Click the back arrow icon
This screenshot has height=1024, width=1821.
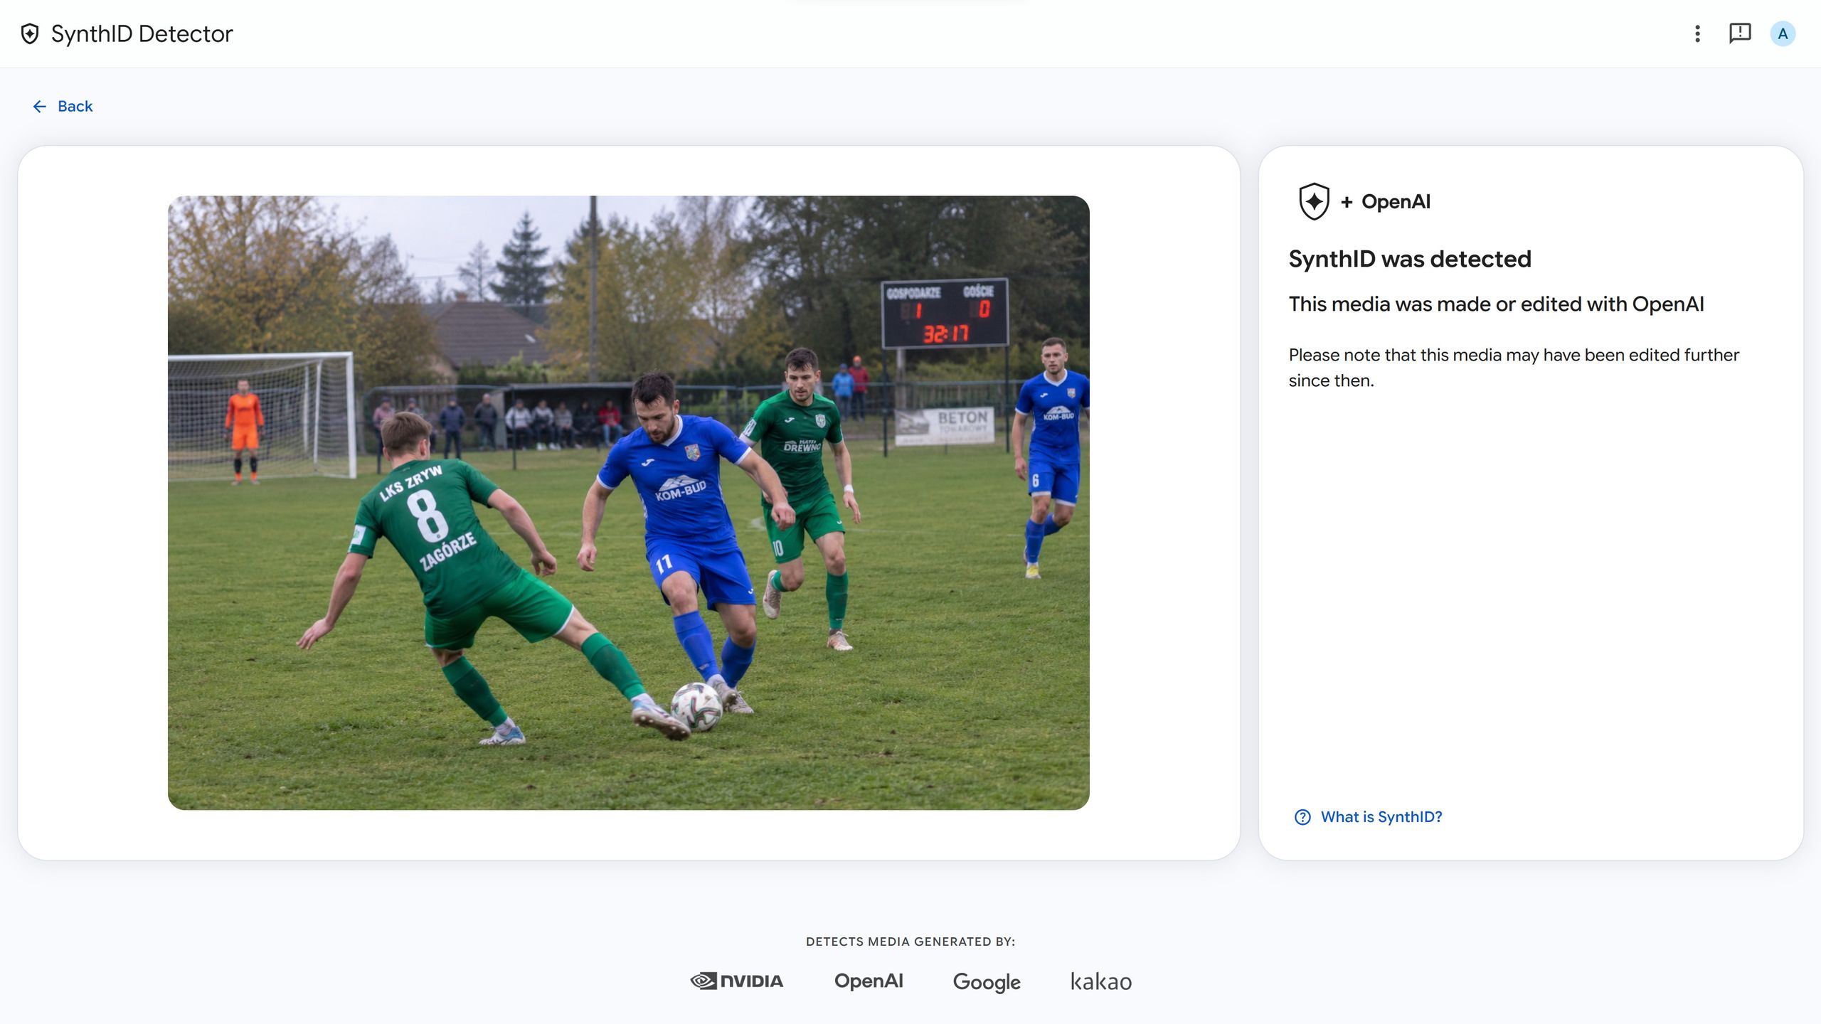pos(40,106)
